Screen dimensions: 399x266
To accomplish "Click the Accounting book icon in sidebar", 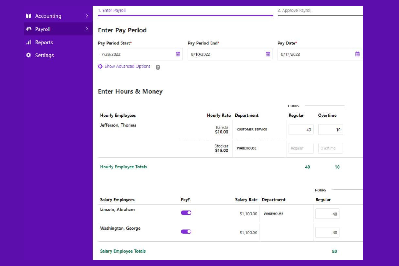I will coord(29,16).
